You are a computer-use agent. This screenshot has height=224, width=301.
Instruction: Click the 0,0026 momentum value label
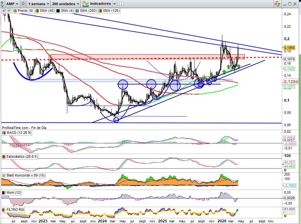click(289, 198)
